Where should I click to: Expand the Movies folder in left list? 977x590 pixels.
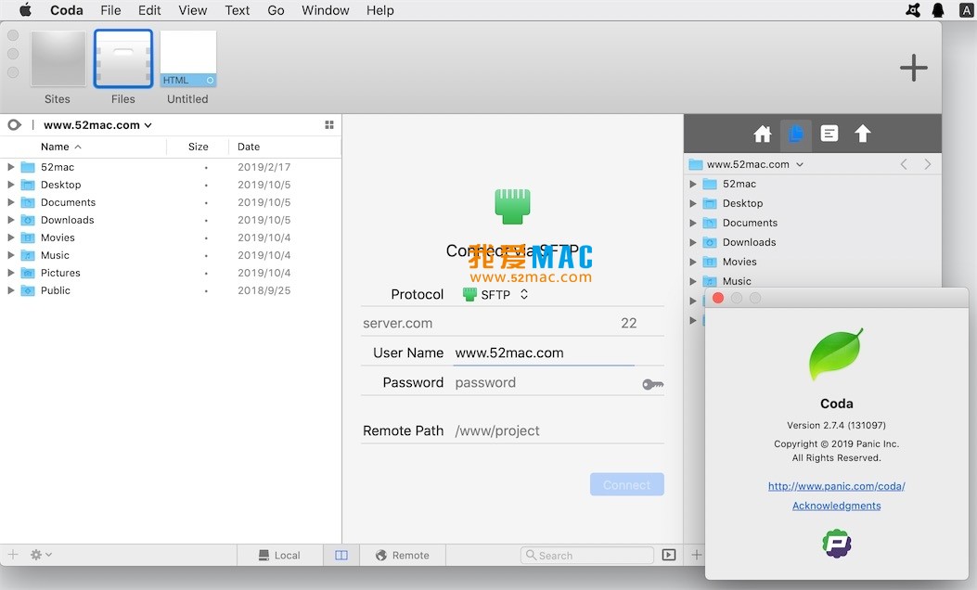[10, 237]
